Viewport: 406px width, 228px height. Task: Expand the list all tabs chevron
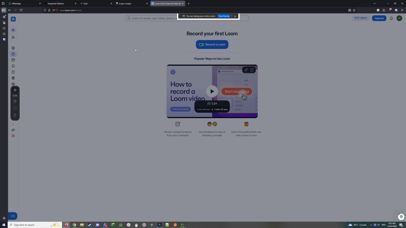pyautogui.click(x=375, y=3)
